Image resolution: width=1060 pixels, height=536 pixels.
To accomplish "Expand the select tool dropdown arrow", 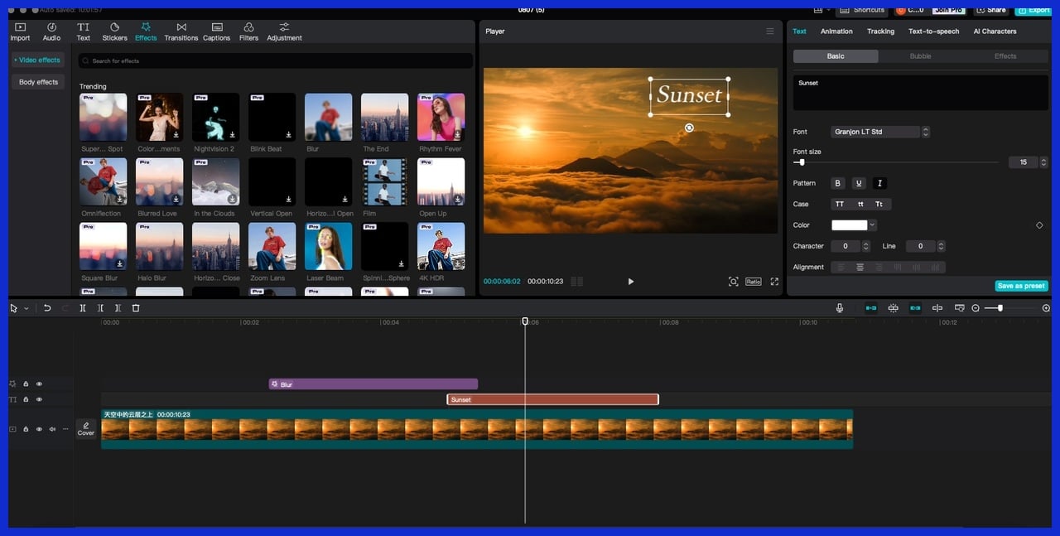I will click(x=26, y=307).
